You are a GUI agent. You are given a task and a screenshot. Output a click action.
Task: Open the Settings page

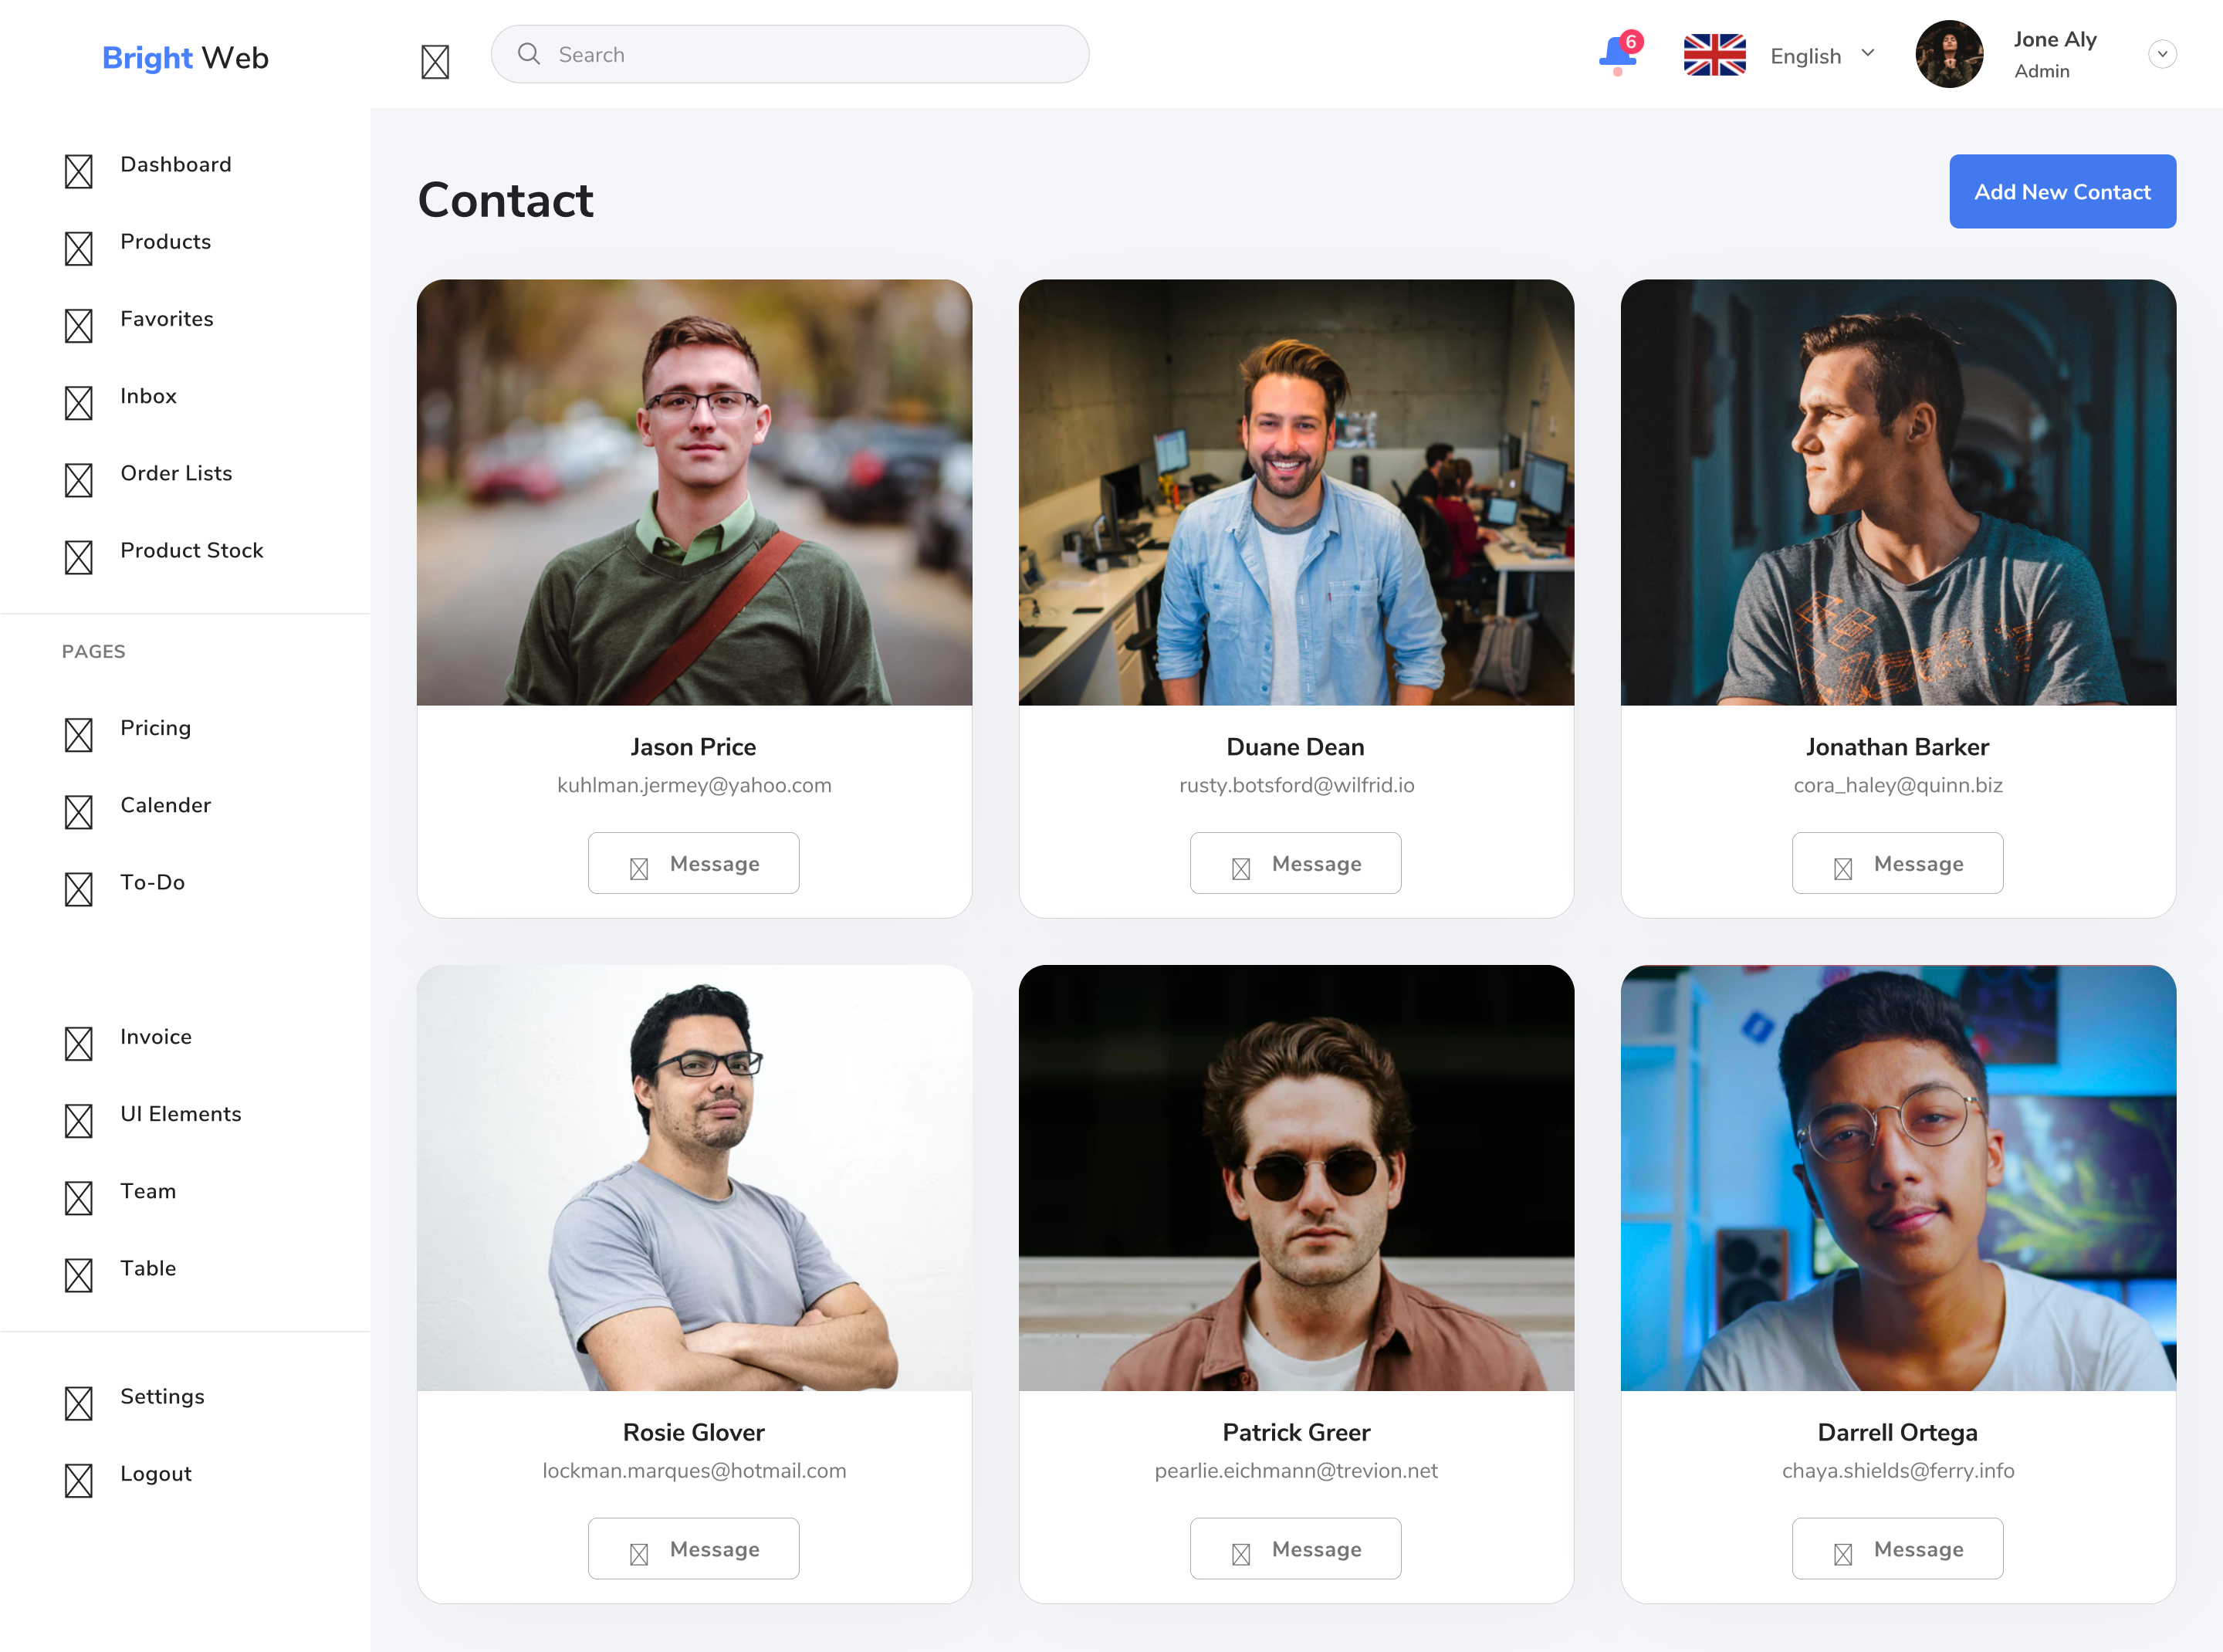click(x=161, y=1397)
